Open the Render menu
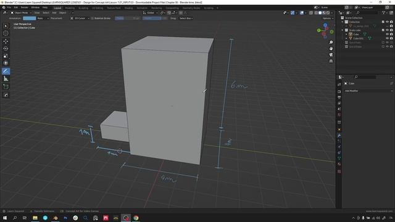Image resolution: width=395 pixels, height=222 pixels. 25,7
